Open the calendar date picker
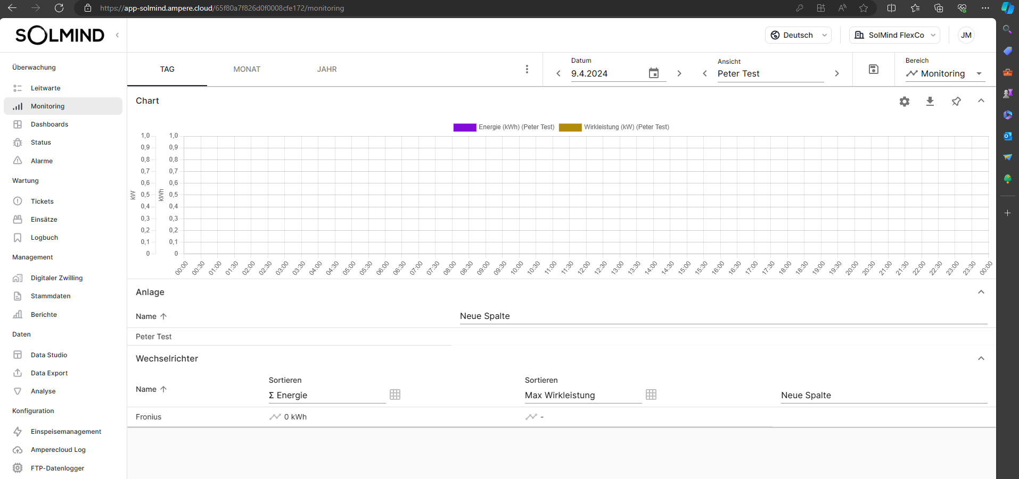Screen dimensions: 1019x479 tap(653, 73)
